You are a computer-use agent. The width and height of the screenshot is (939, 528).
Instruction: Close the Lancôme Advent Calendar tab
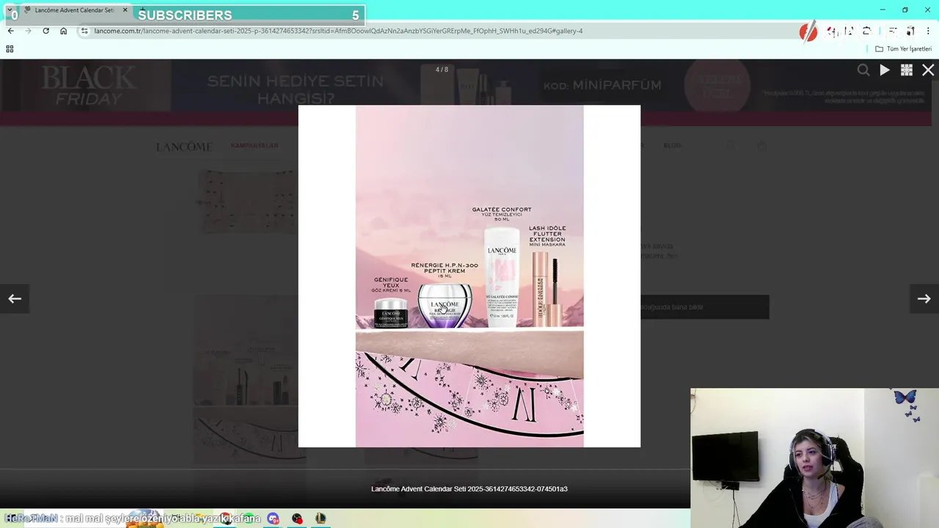125,10
